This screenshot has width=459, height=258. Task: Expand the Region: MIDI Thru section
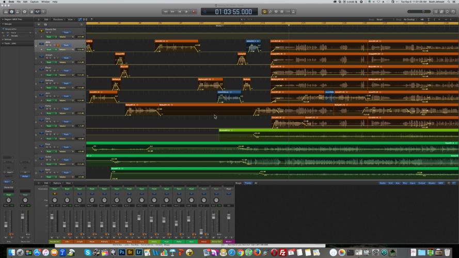coord(3,19)
